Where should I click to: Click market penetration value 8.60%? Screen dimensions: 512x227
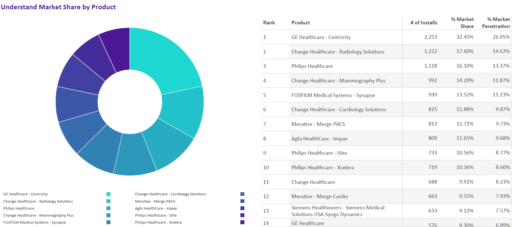pyautogui.click(x=503, y=167)
